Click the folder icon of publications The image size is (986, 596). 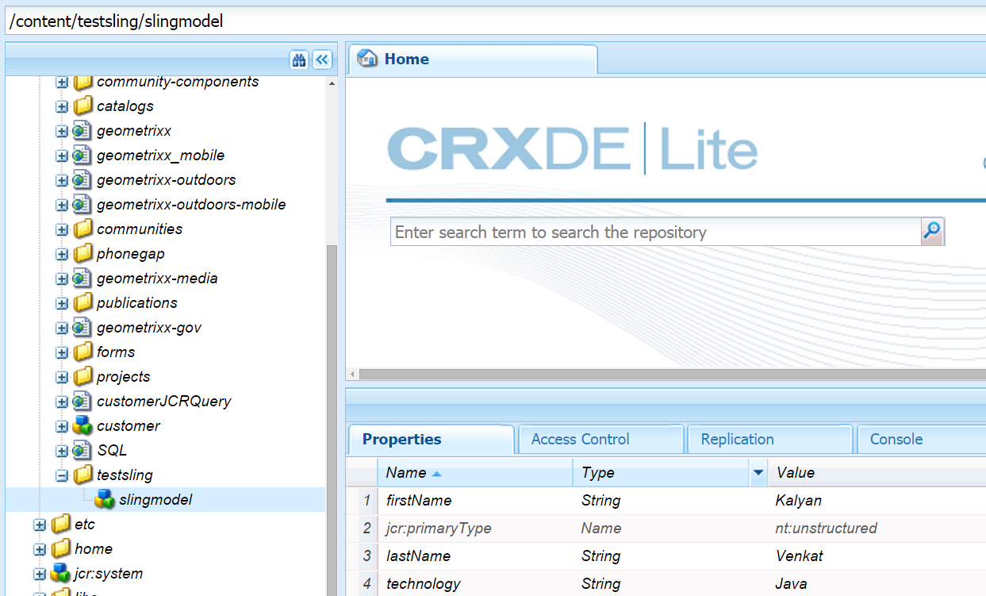coord(82,303)
